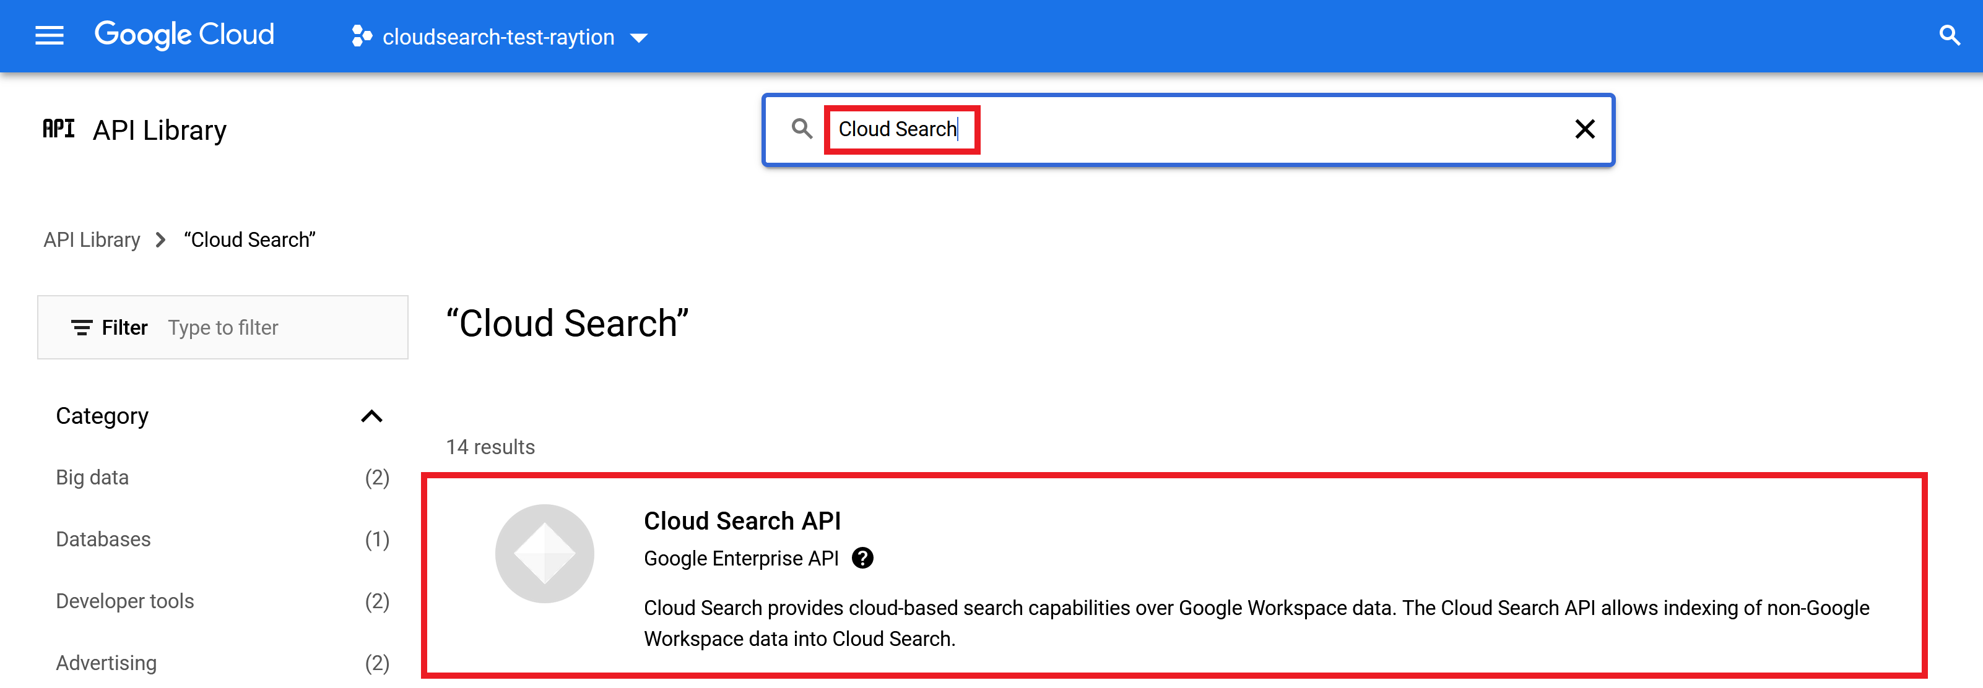
Task: Open the cloudsearch-test-raytion project dropdown
Action: tap(640, 37)
